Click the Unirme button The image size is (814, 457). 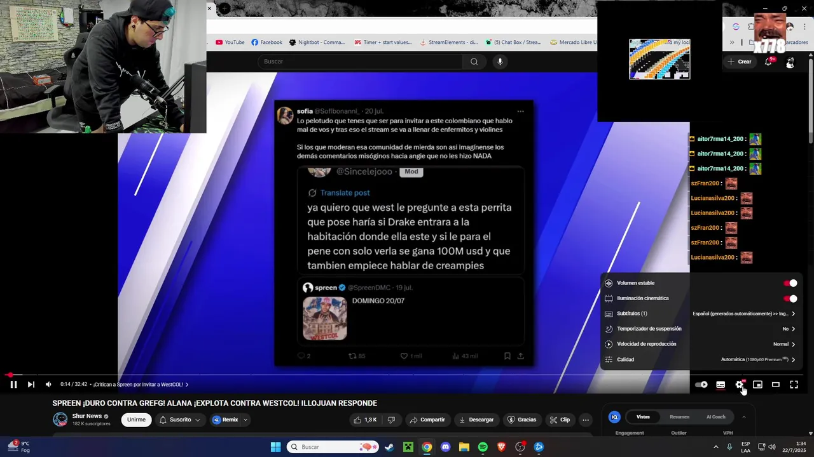[136, 420]
